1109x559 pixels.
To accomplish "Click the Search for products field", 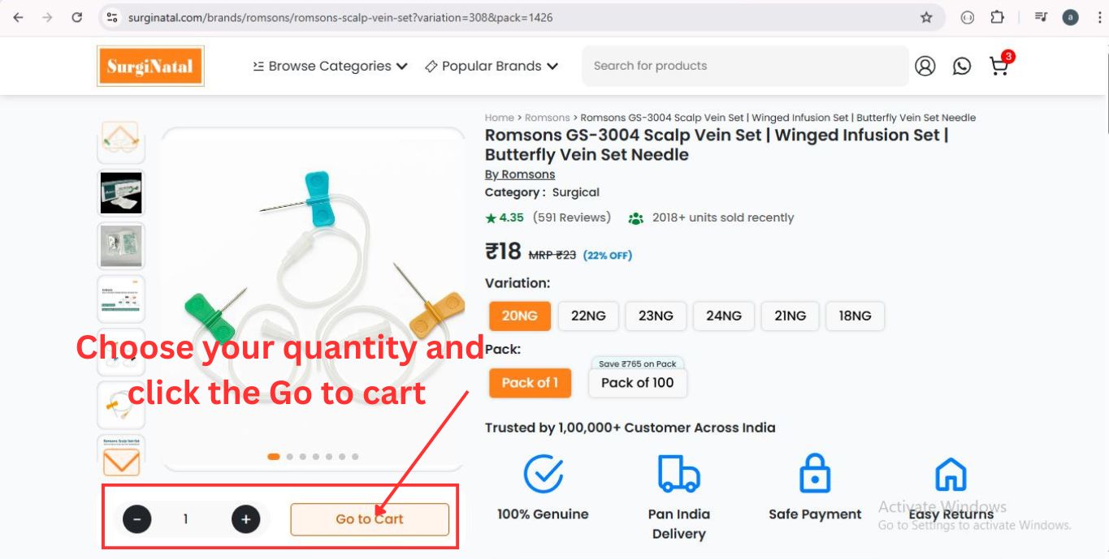I will (744, 66).
